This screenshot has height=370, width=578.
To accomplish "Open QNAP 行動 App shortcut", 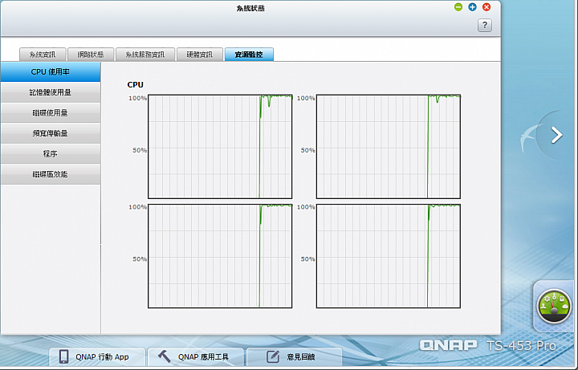I will [97, 356].
